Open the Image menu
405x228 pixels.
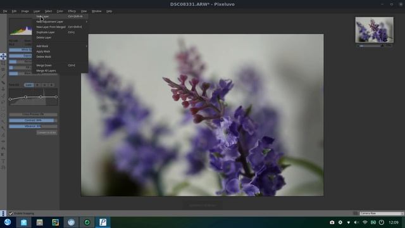25,11
